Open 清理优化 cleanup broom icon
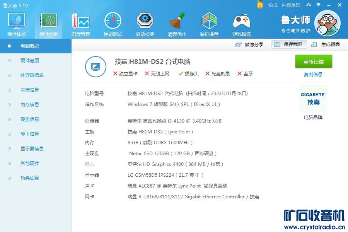 pos(177,21)
